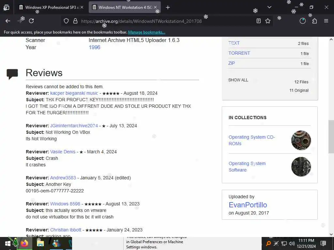
Task: Open a new tab with the plus button
Action: (x=168, y=7)
